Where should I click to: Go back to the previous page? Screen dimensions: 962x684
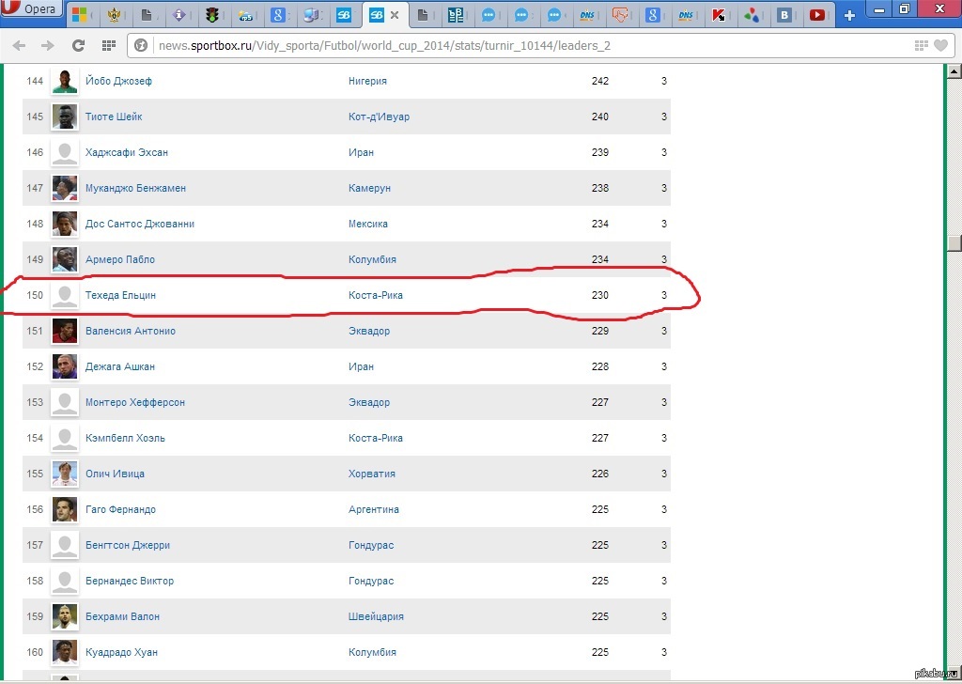[19, 45]
